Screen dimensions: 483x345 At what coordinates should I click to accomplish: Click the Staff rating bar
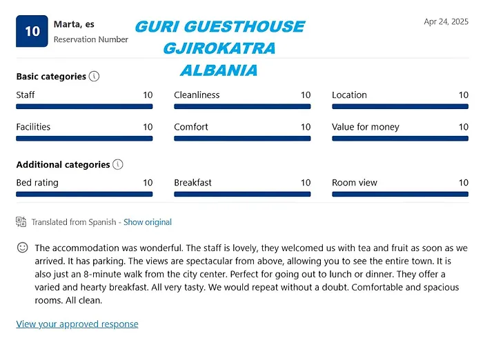[x=84, y=106]
